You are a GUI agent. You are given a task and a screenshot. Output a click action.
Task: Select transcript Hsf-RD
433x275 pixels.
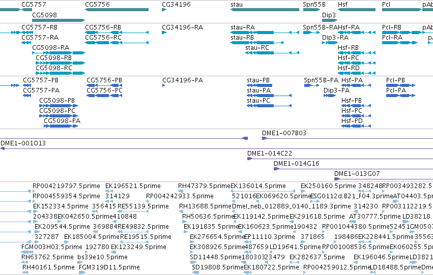click(349, 68)
